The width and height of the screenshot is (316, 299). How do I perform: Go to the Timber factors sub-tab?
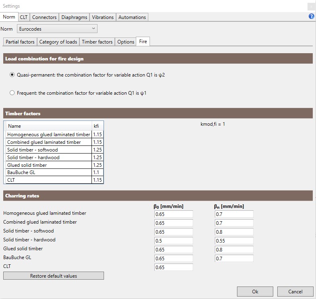coord(97,42)
